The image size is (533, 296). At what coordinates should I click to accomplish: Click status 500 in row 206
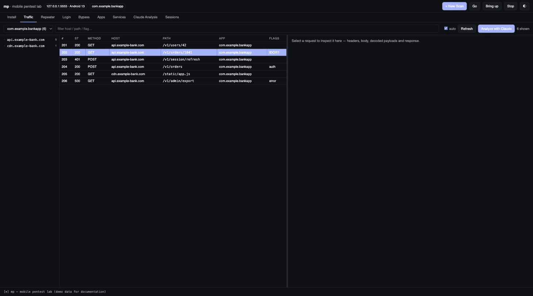(77, 81)
